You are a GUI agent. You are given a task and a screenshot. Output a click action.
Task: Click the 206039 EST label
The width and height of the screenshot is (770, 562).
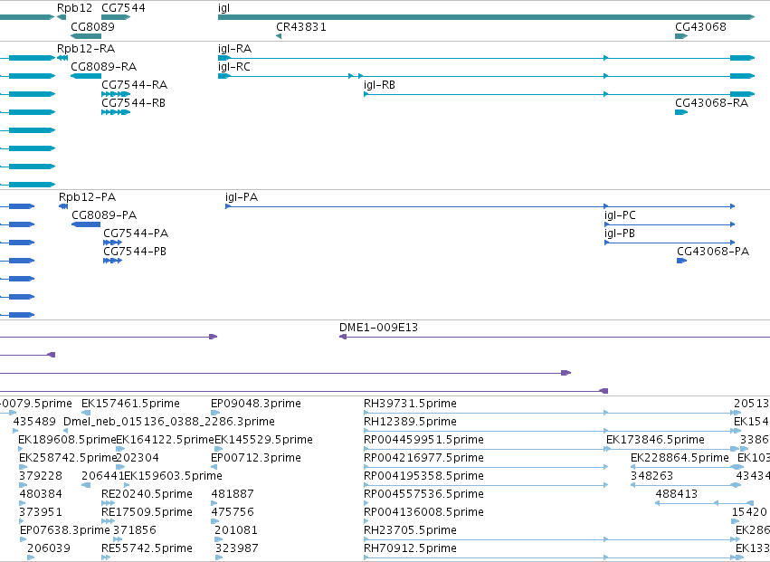[x=49, y=548]
